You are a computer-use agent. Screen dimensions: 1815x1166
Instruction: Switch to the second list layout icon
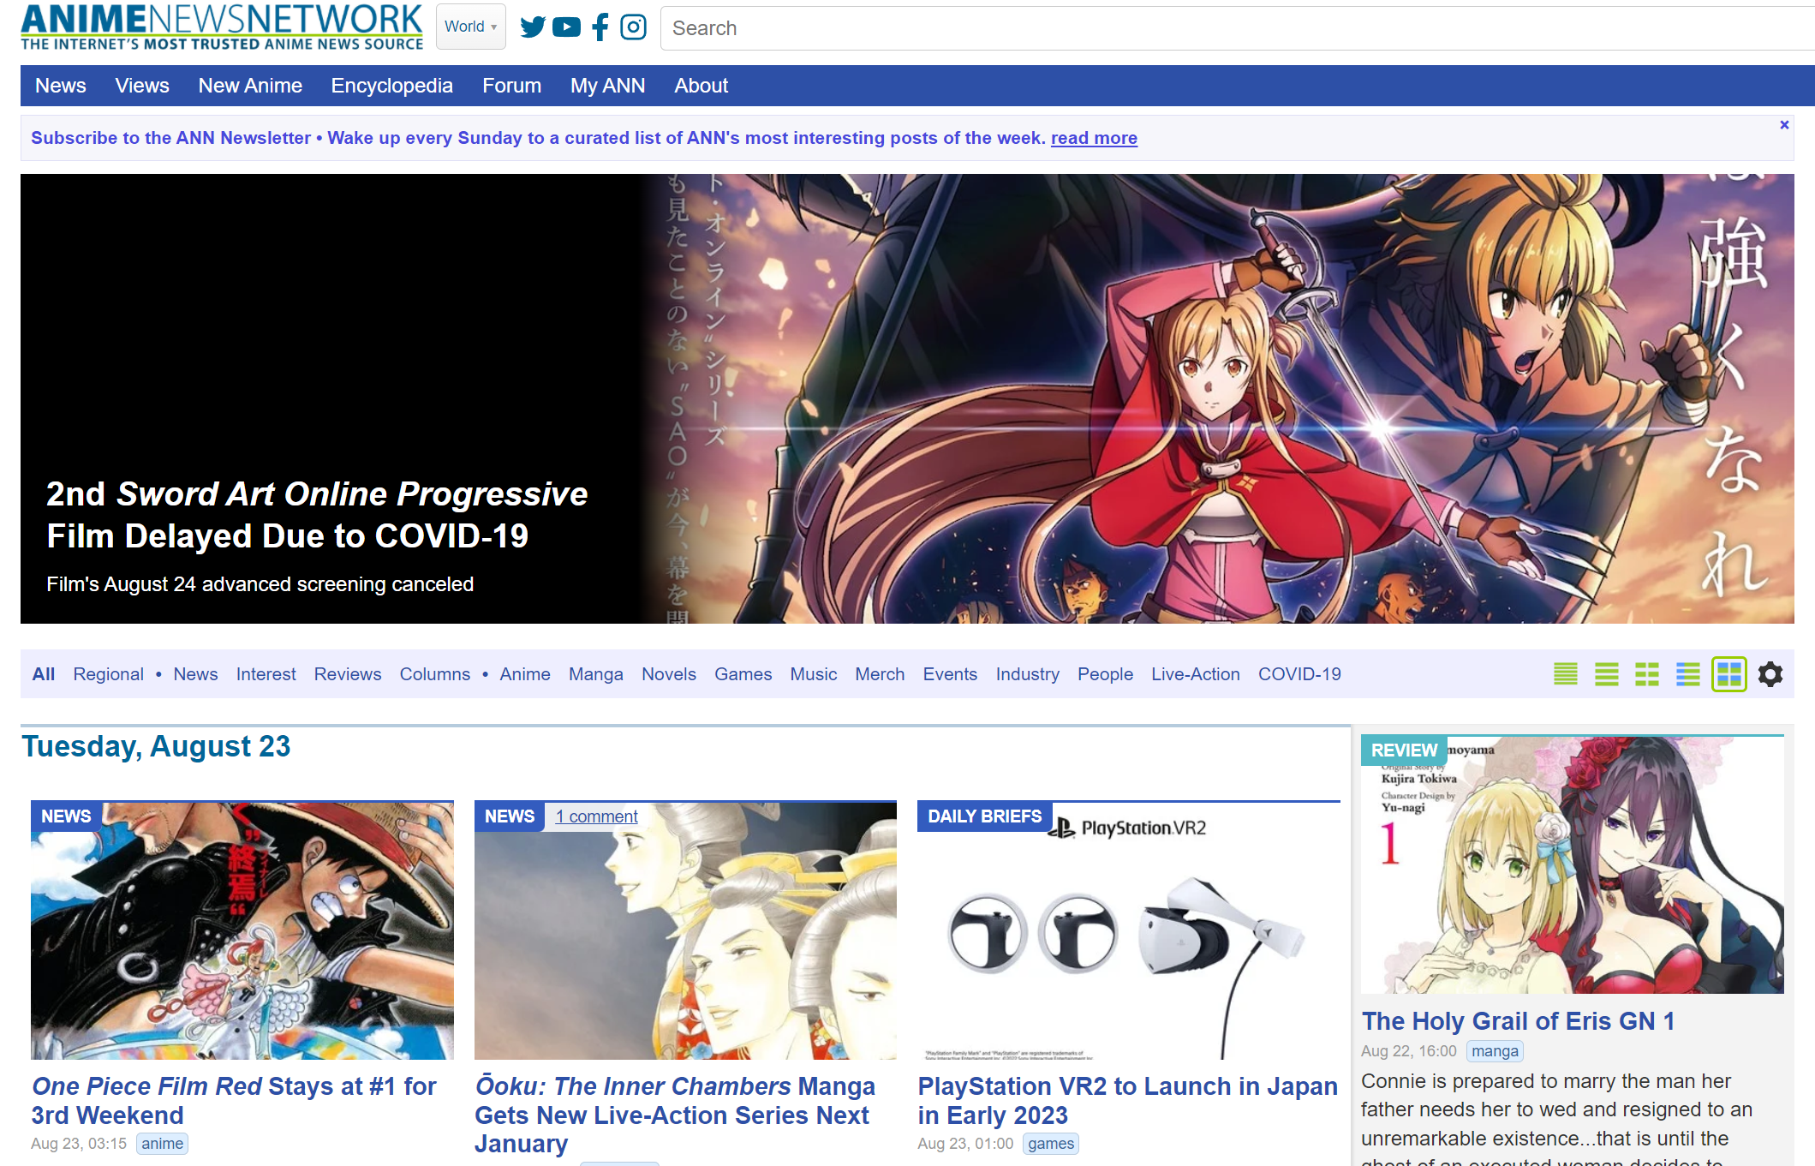tap(1606, 674)
